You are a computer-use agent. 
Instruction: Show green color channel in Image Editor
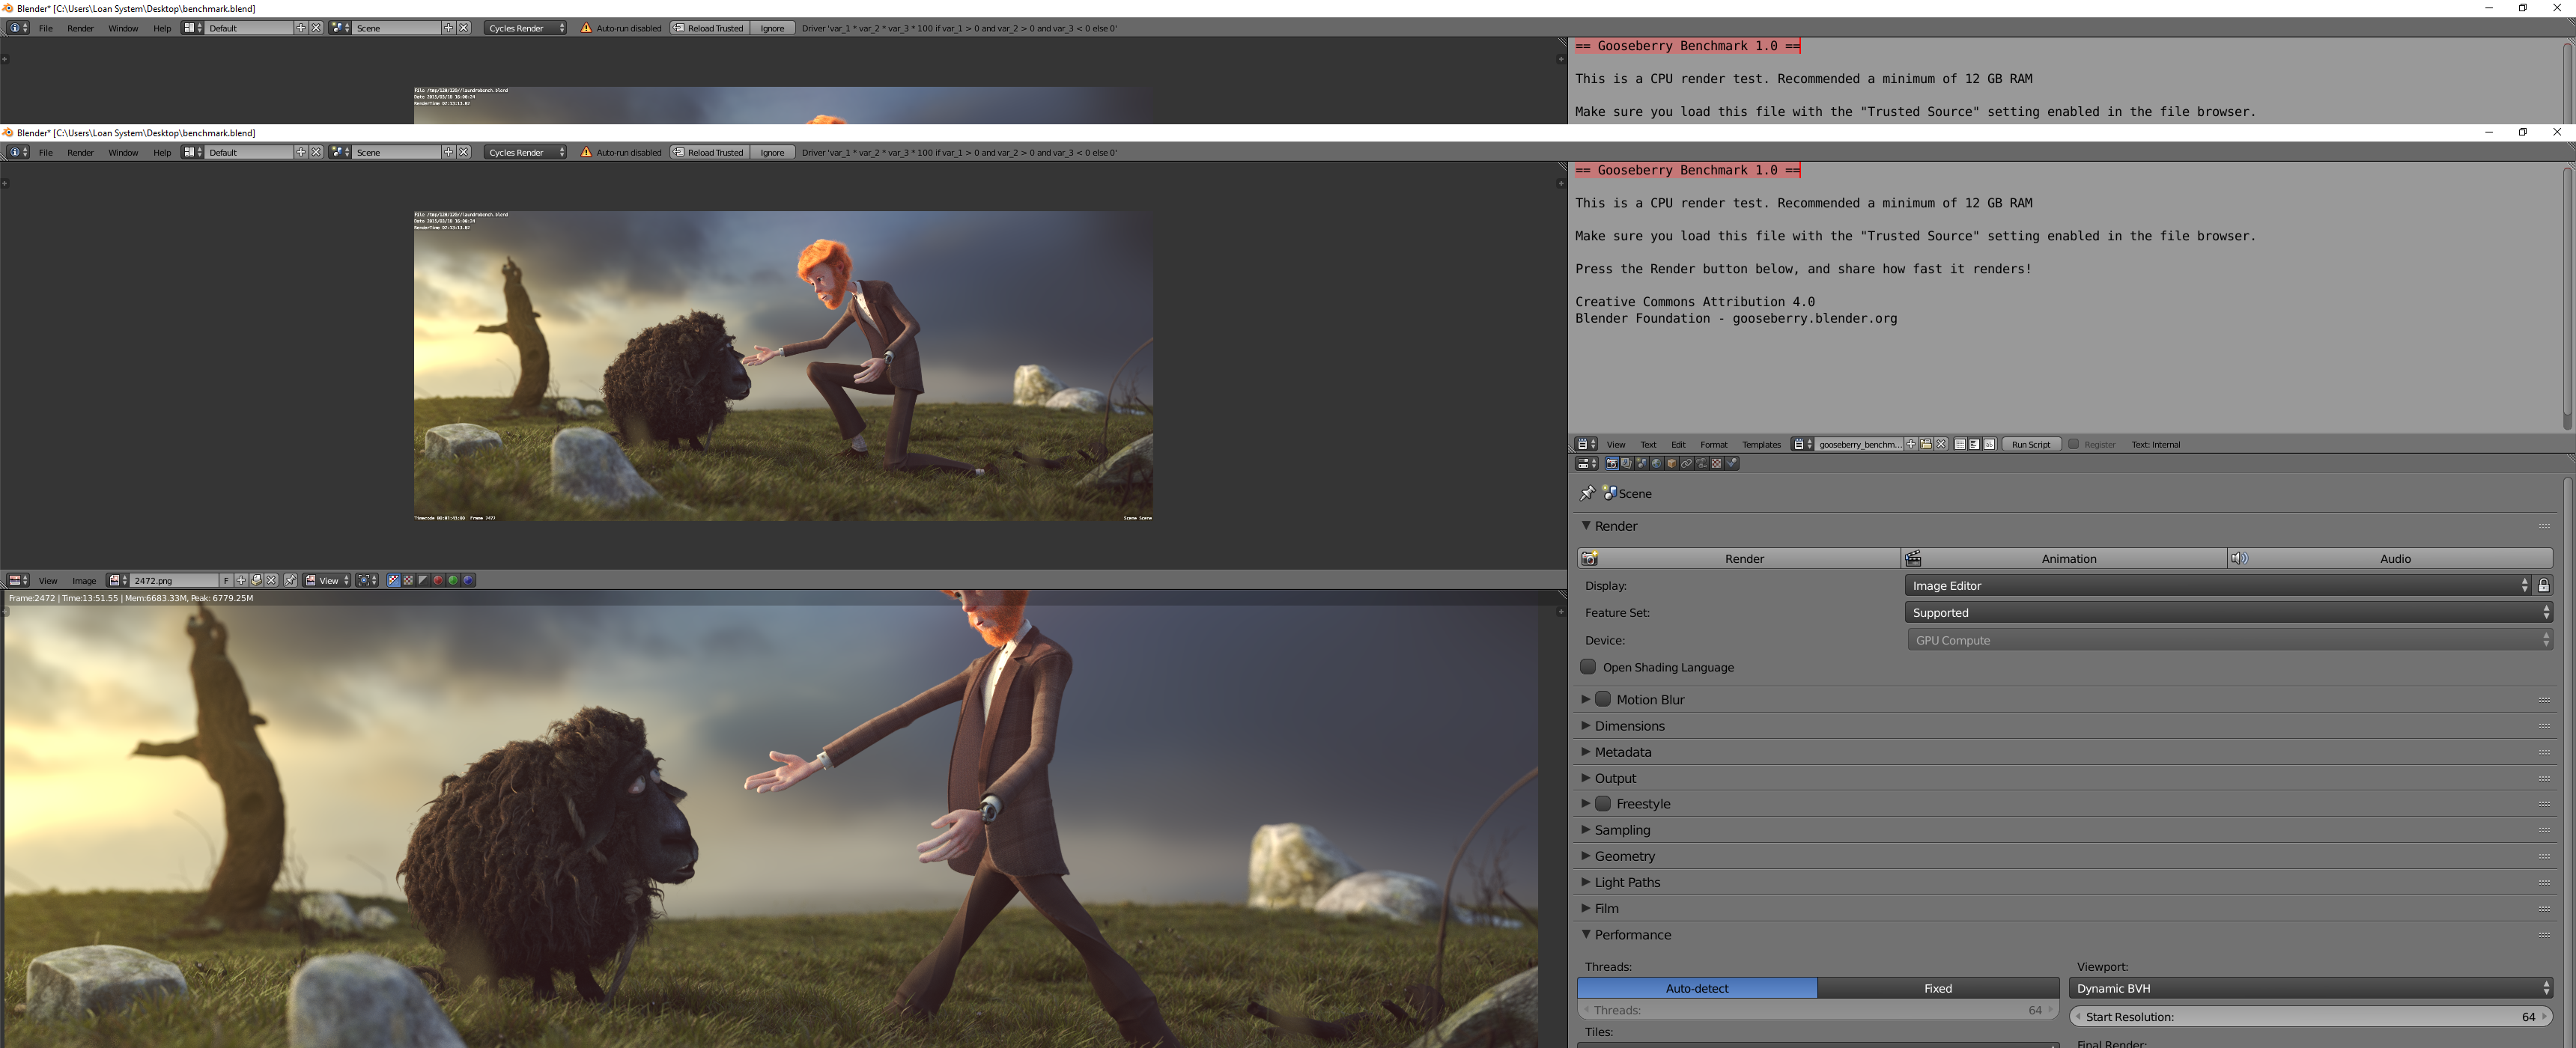pyautogui.click(x=453, y=580)
